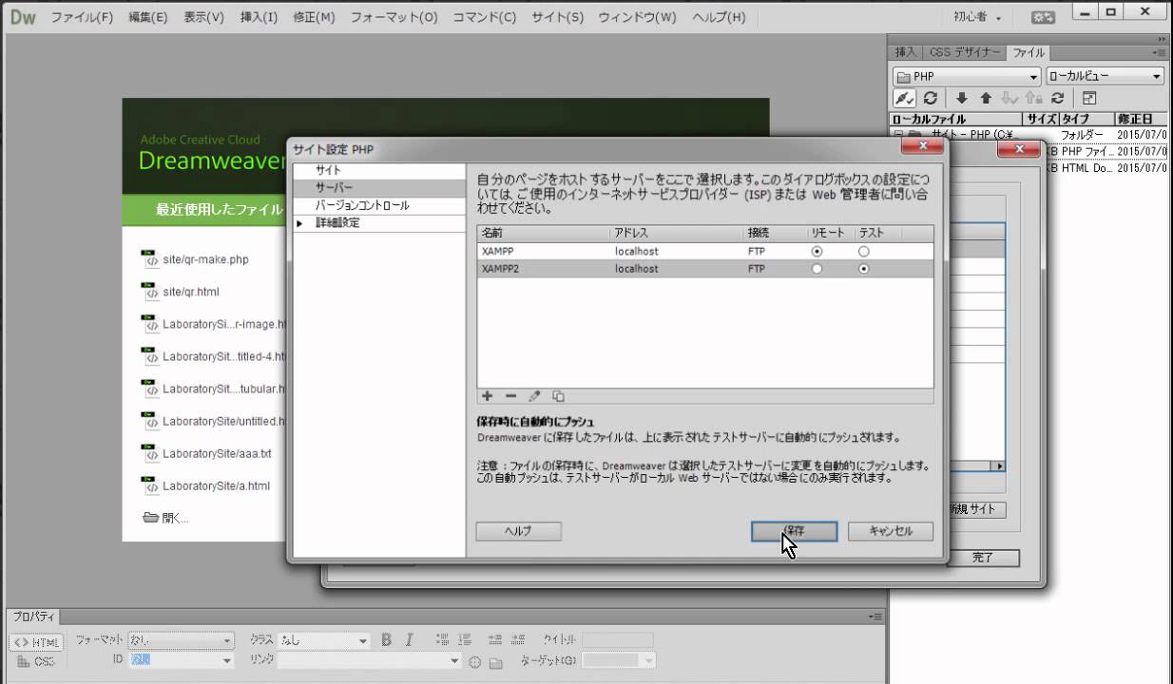This screenshot has height=684, width=1173.
Task: Expand the Files panel to show both sites
Action: (1089, 98)
